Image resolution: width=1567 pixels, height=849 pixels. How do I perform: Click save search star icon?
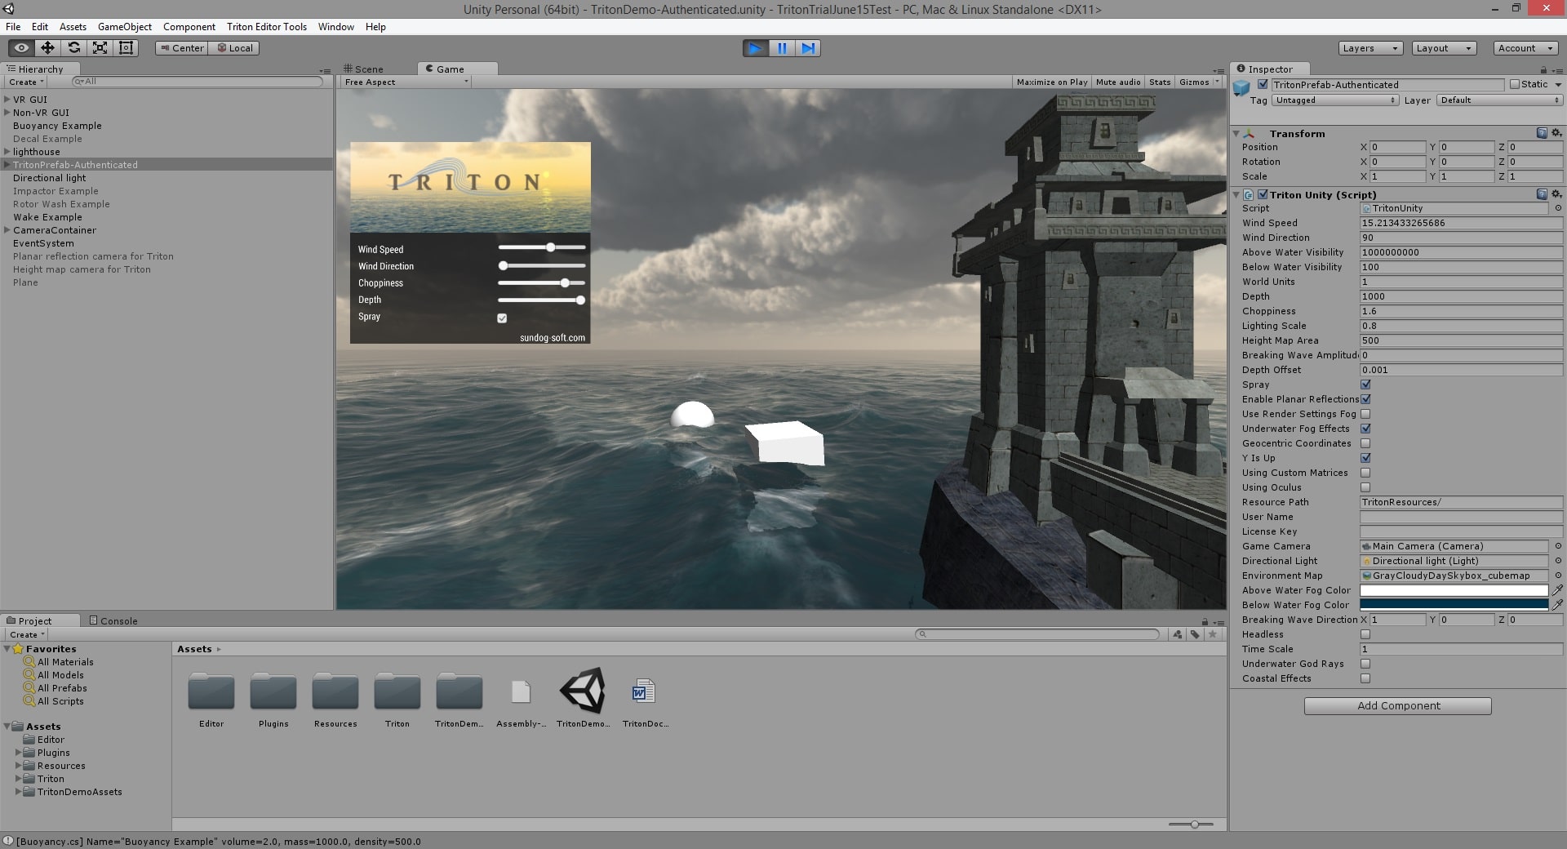[x=1213, y=634]
